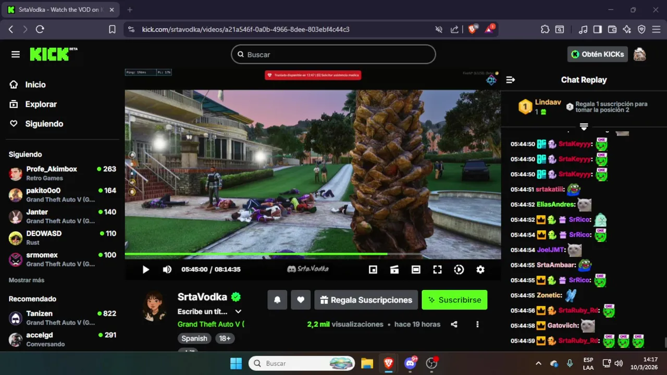The height and width of the screenshot is (375, 667).
Task: Open a new browser tab
Action: pos(130,9)
